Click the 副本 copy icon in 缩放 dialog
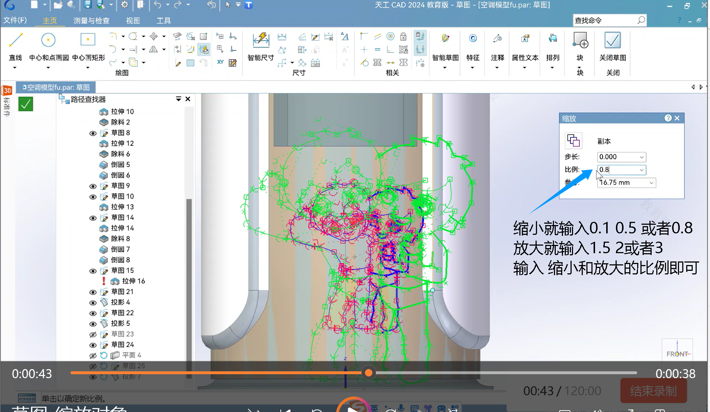The height and width of the screenshot is (412, 710). (573, 140)
